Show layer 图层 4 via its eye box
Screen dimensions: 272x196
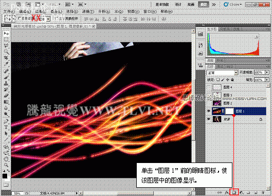(209, 87)
